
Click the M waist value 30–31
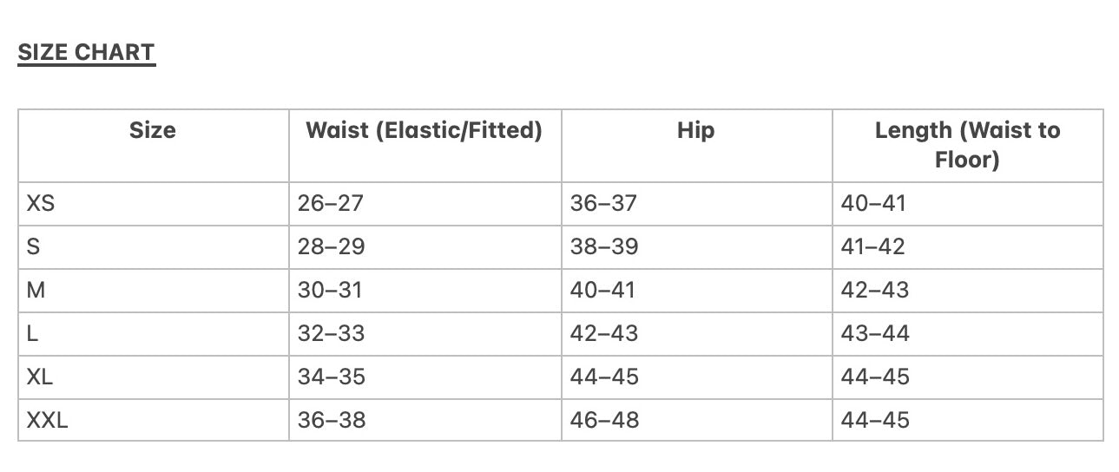[330, 290]
